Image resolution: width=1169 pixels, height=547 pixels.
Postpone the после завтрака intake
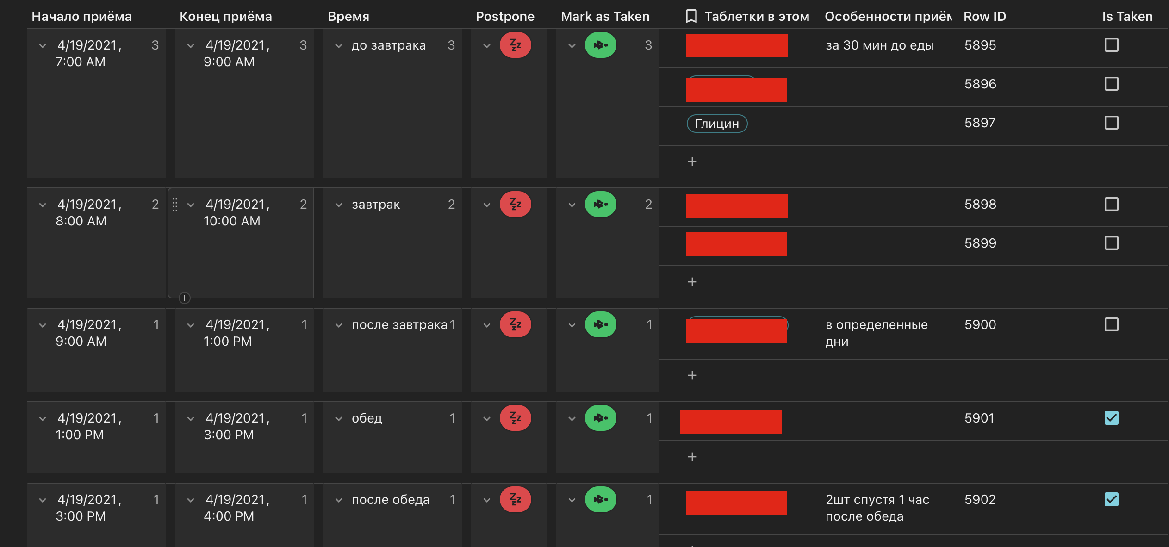515,324
